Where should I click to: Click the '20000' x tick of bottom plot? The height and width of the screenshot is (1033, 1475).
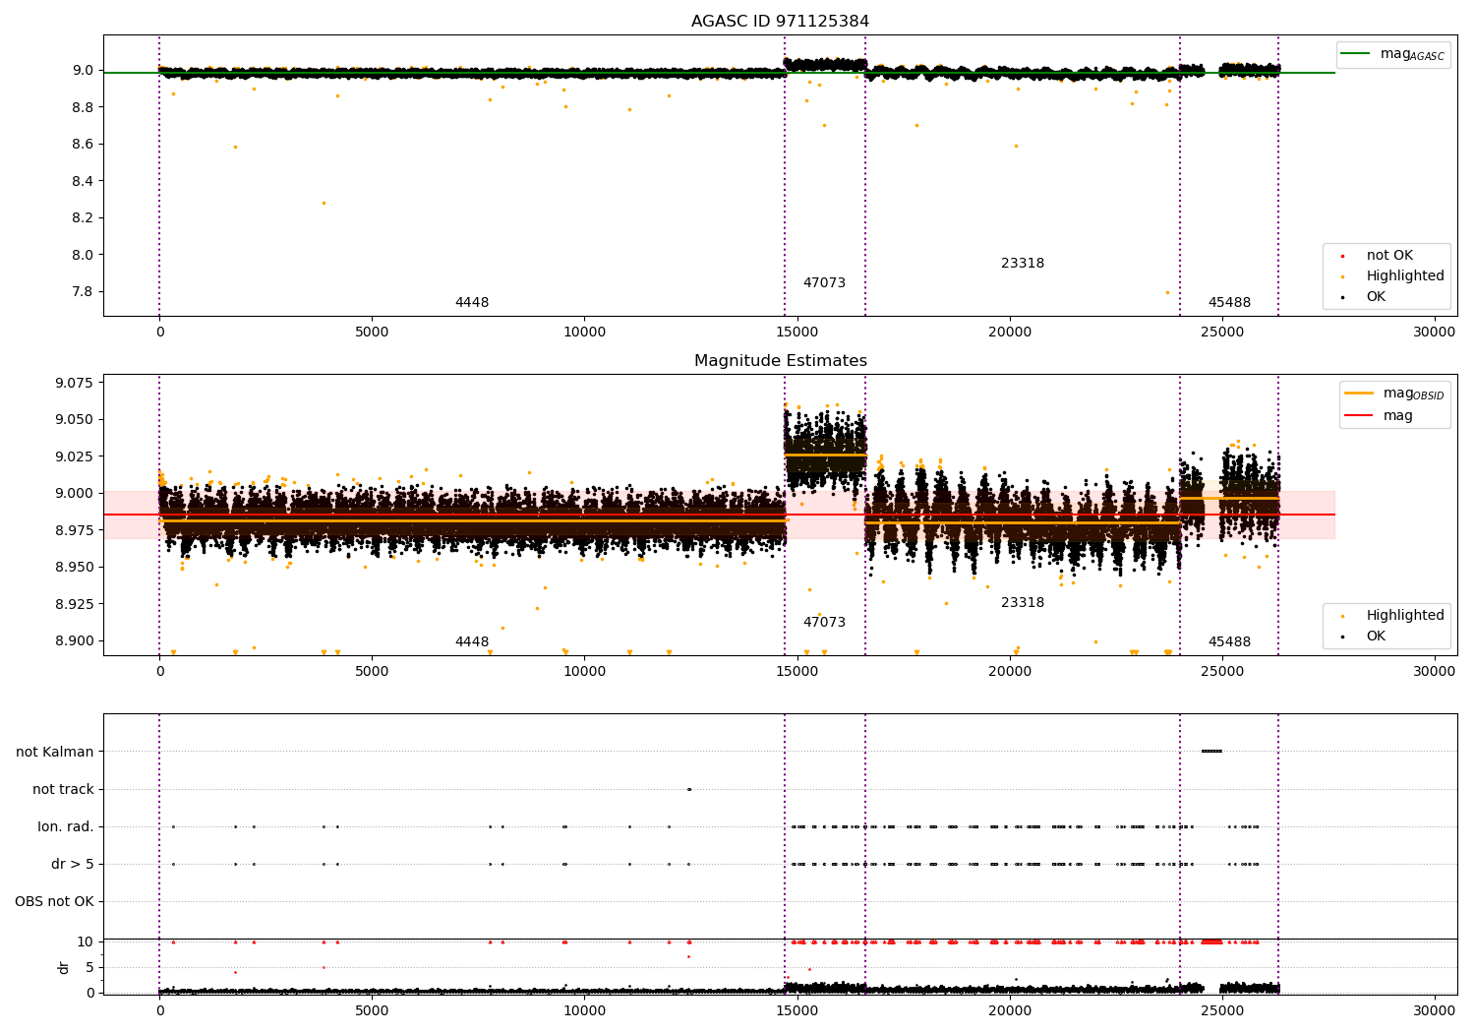click(x=1009, y=1009)
